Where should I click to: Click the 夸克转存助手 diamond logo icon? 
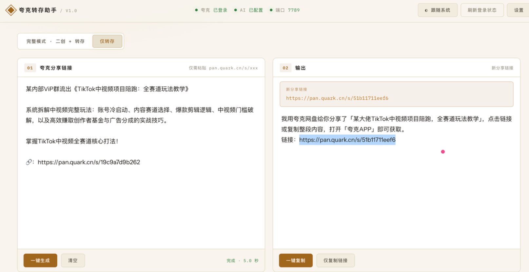pyautogui.click(x=11, y=10)
